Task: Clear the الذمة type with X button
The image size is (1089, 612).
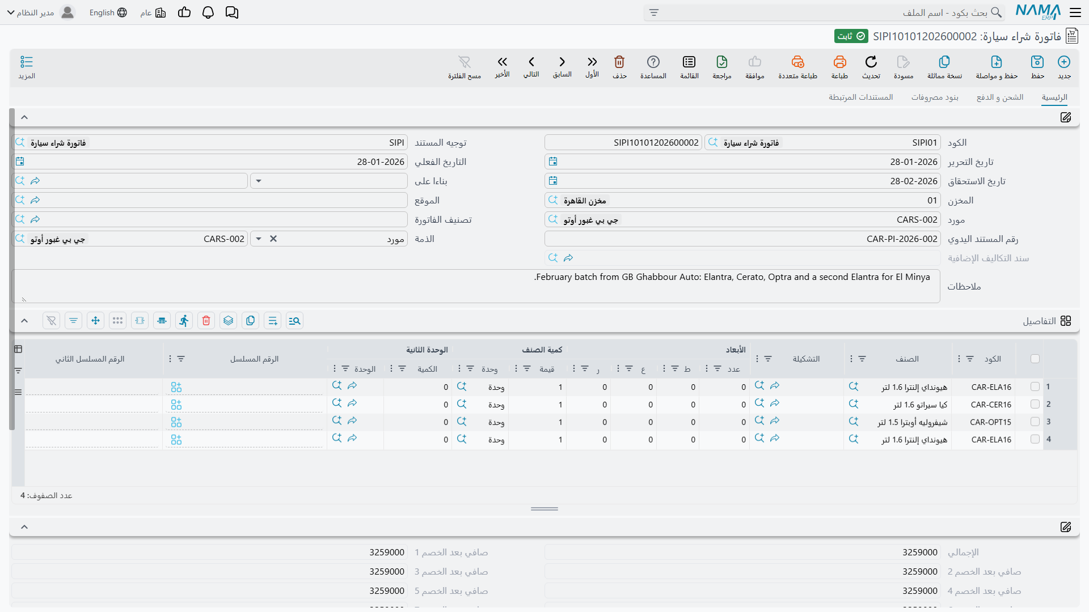Action: pyautogui.click(x=273, y=239)
